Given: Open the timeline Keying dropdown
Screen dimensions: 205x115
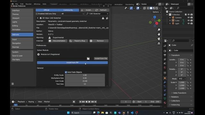Looking at the screenshot, I should (32, 102).
